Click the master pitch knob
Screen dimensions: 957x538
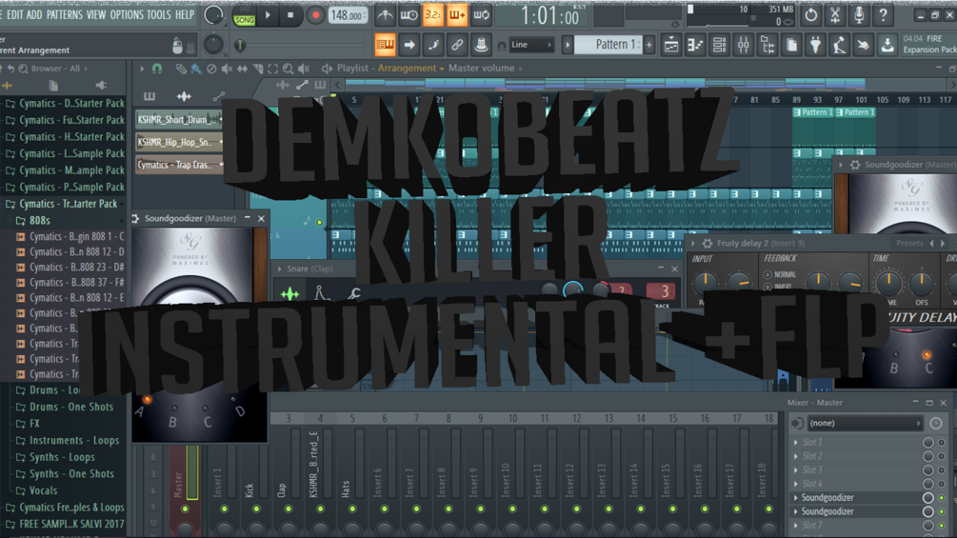(x=213, y=44)
